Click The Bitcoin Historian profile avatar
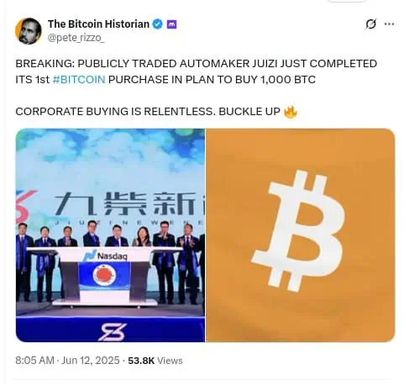Viewport: 404px width, 385px height. point(28,31)
